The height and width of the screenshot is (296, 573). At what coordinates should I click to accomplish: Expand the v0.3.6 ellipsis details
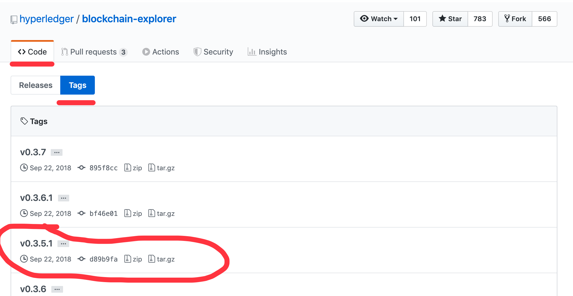click(57, 289)
